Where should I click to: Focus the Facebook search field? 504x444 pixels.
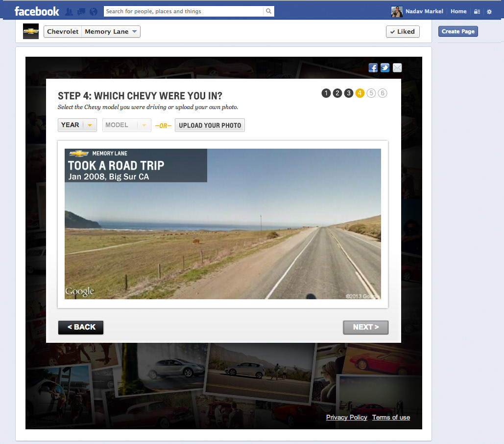pos(184,11)
